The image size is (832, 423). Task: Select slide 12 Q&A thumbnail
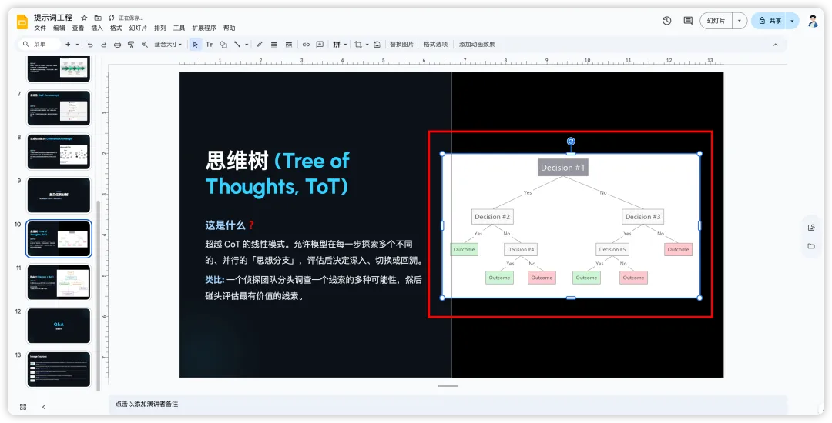point(59,325)
